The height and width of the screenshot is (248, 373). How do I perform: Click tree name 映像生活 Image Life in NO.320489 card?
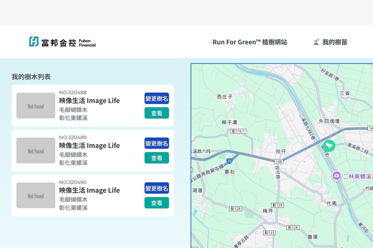(x=89, y=145)
